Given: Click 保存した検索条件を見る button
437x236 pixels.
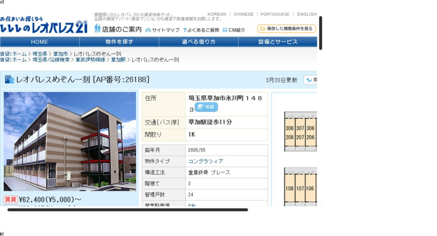Looking at the screenshot, I should tap(286, 29).
